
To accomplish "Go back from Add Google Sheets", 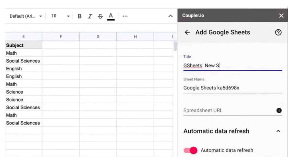I will pos(187,32).
